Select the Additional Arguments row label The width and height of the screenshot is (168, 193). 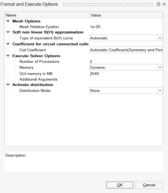38,79
